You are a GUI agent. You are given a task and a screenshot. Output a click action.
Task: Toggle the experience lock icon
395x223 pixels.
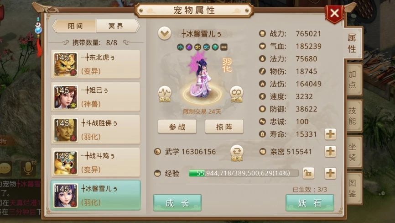click(308, 173)
